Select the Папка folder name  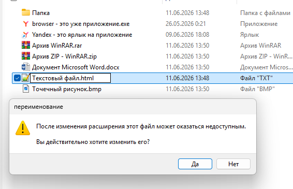tap(41, 13)
